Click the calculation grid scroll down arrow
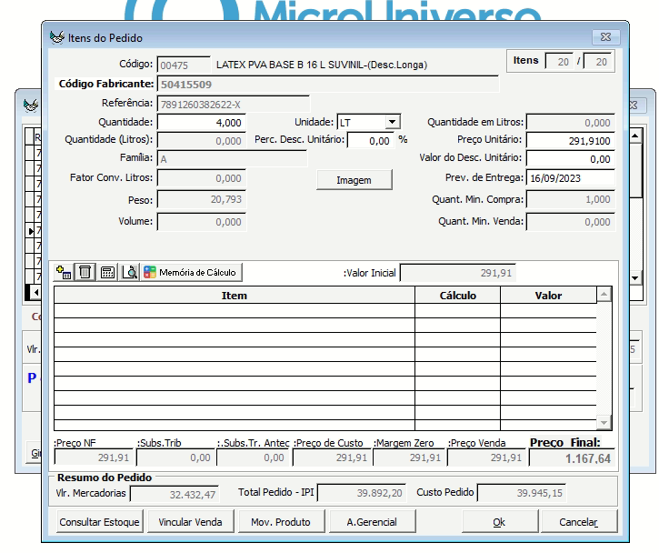This screenshot has width=659, height=553. pyautogui.click(x=604, y=423)
